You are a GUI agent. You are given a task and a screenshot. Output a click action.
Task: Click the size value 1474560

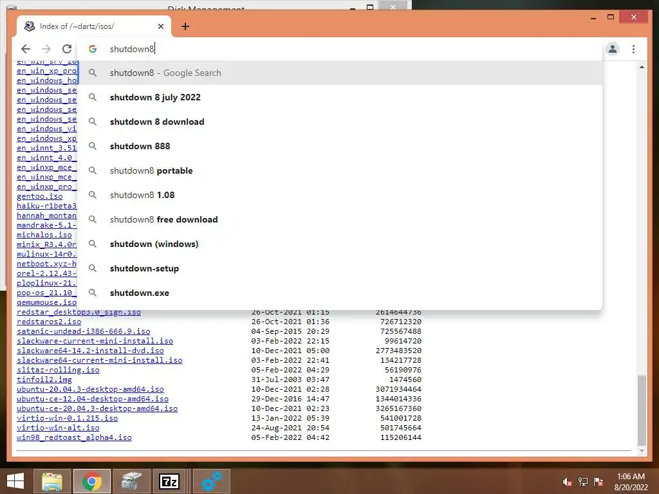pyautogui.click(x=405, y=380)
